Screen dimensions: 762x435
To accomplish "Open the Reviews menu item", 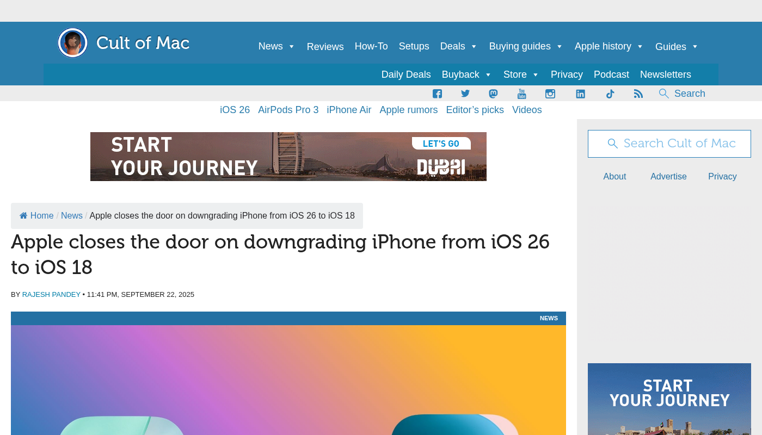I will (325, 47).
